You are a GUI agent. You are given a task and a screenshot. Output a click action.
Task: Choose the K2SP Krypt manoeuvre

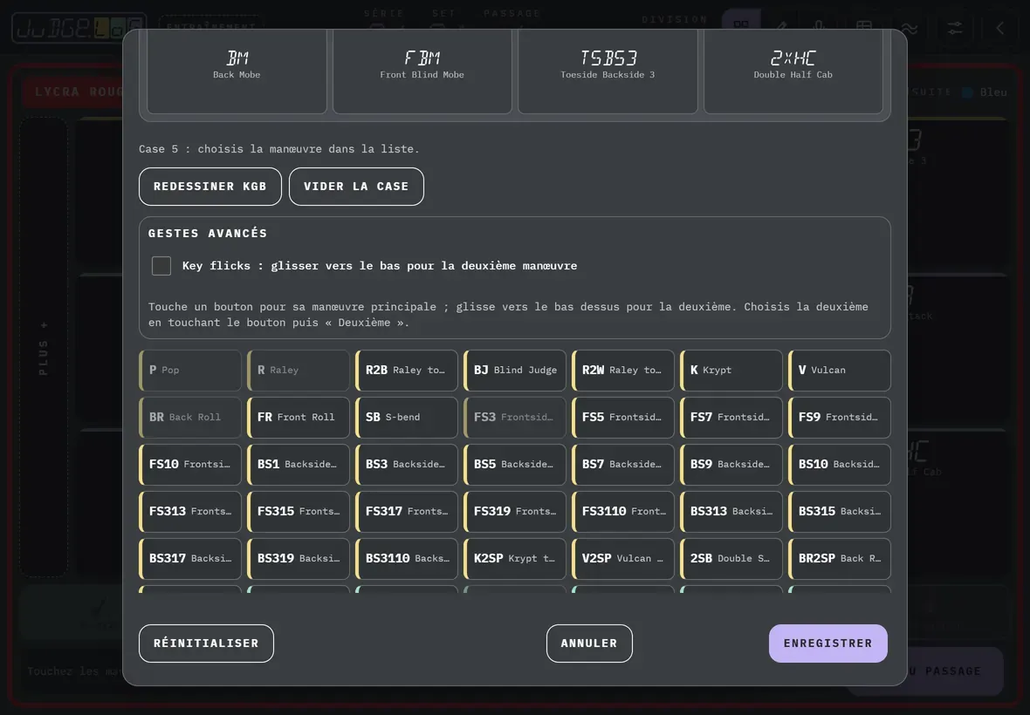(515, 559)
